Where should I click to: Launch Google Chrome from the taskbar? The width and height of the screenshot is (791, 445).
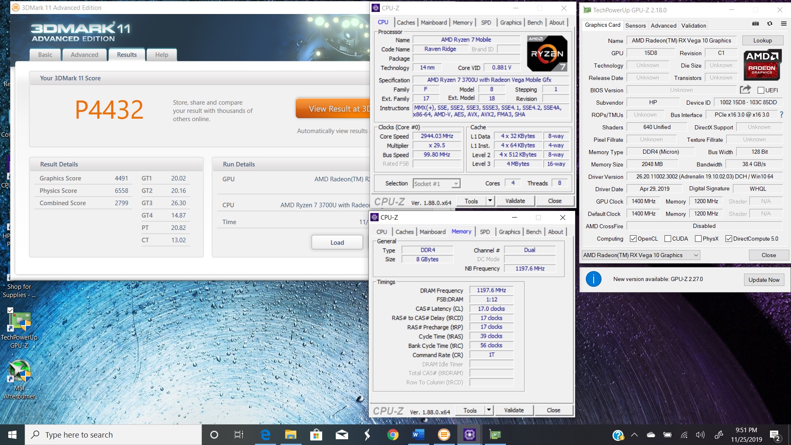coord(393,435)
